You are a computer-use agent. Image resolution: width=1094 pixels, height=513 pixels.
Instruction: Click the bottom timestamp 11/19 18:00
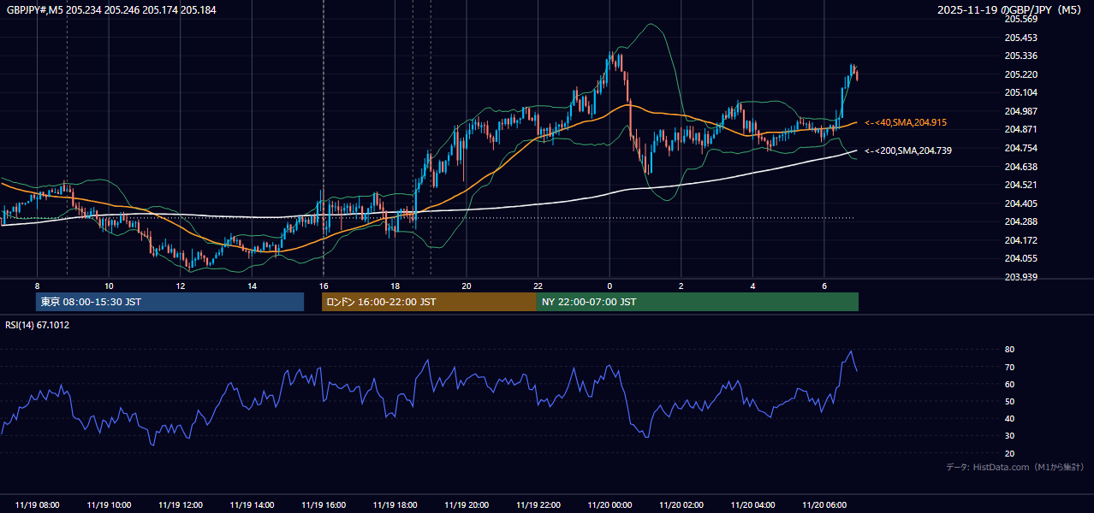395,505
